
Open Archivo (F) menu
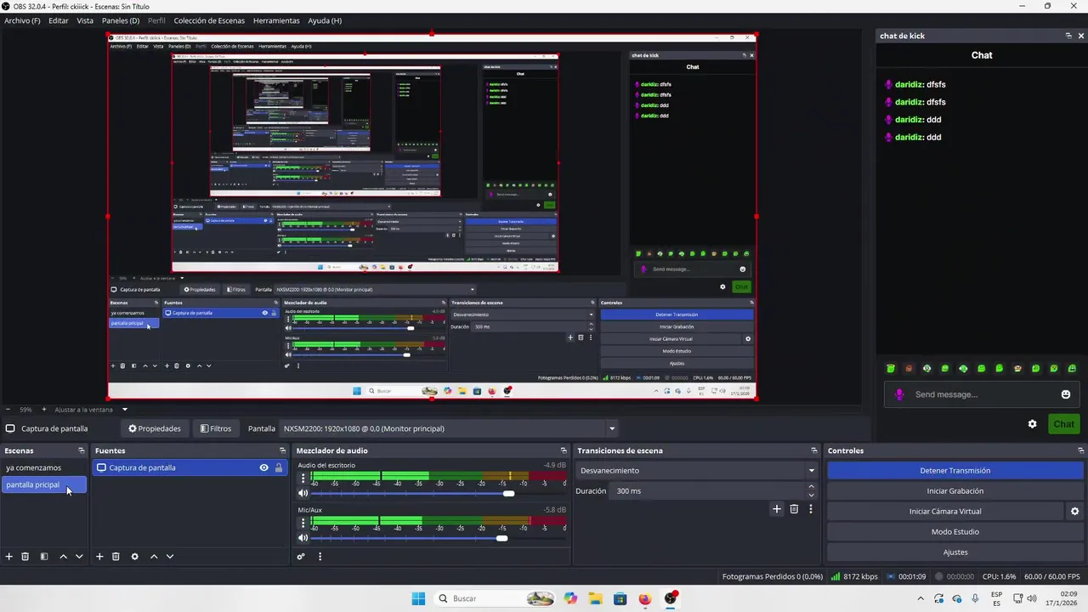click(22, 20)
